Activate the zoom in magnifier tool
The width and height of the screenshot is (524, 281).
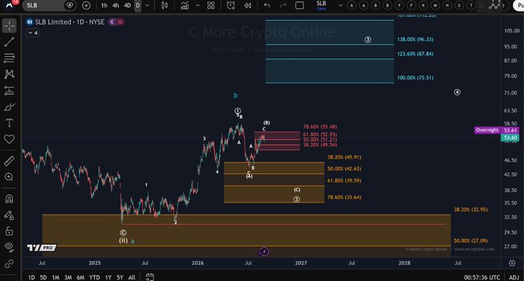coord(9,177)
